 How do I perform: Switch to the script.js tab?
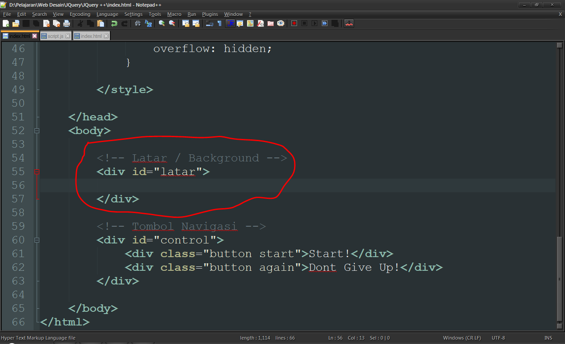pos(55,36)
